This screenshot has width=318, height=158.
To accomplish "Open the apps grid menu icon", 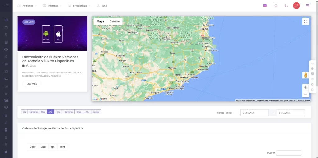I will point(307,6).
